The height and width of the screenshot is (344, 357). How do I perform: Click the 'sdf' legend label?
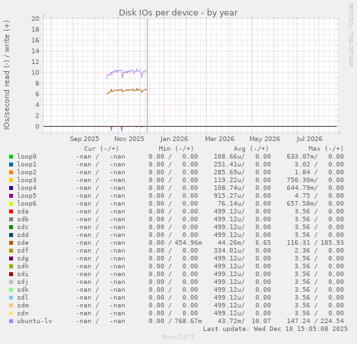point(23,251)
